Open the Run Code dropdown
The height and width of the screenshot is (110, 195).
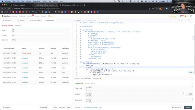tap(176, 107)
